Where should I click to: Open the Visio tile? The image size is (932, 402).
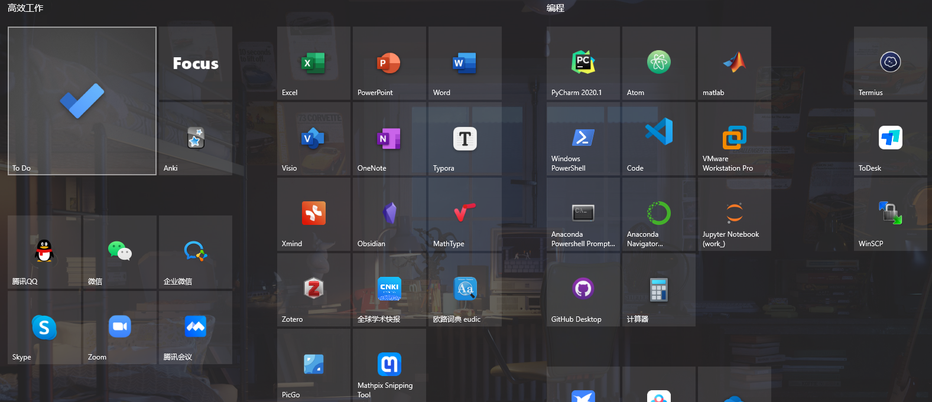click(x=314, y=139)
